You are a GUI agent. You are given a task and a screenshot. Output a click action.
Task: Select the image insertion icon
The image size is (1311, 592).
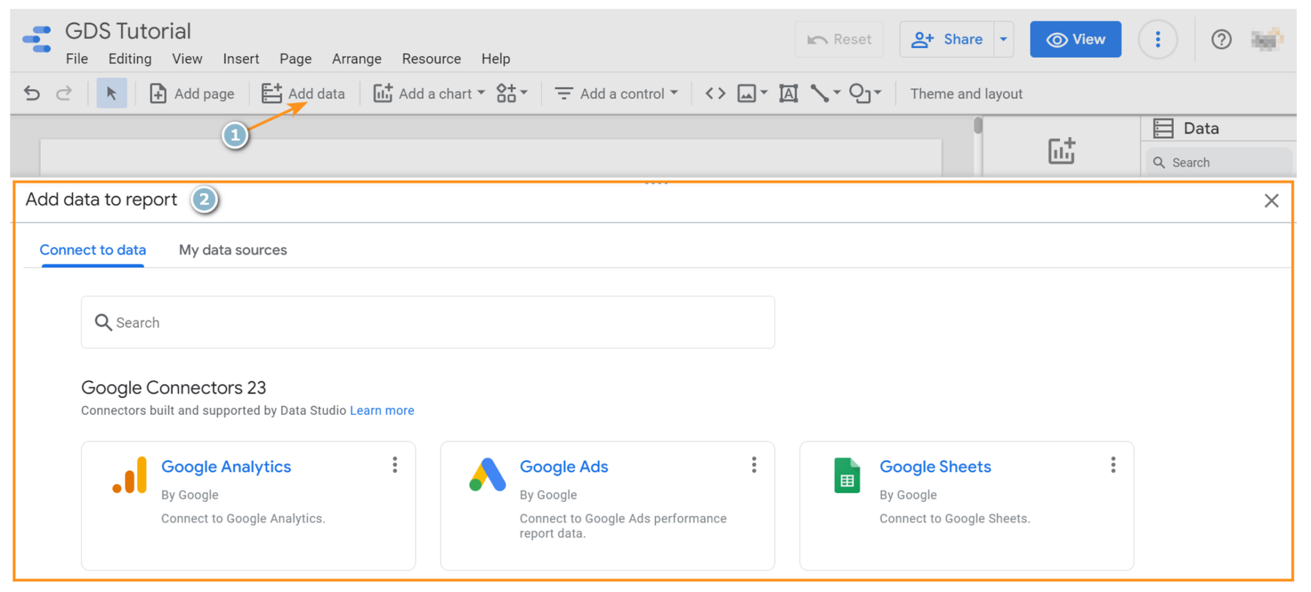pos(746,93)
